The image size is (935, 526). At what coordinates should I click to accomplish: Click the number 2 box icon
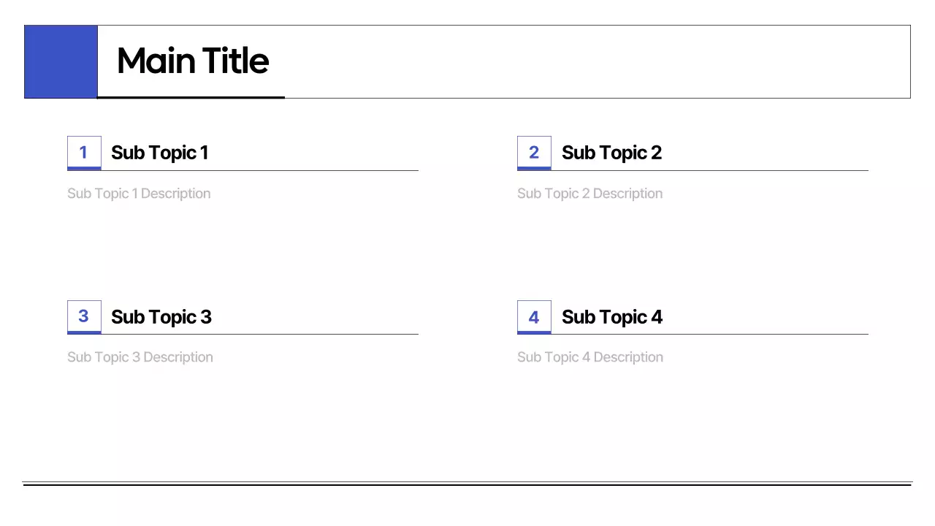534,153
